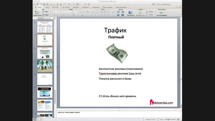The width and height of the screenshot is (215, 121).
Task: Collapse the ribbon with the chevron
Action: 177,7
